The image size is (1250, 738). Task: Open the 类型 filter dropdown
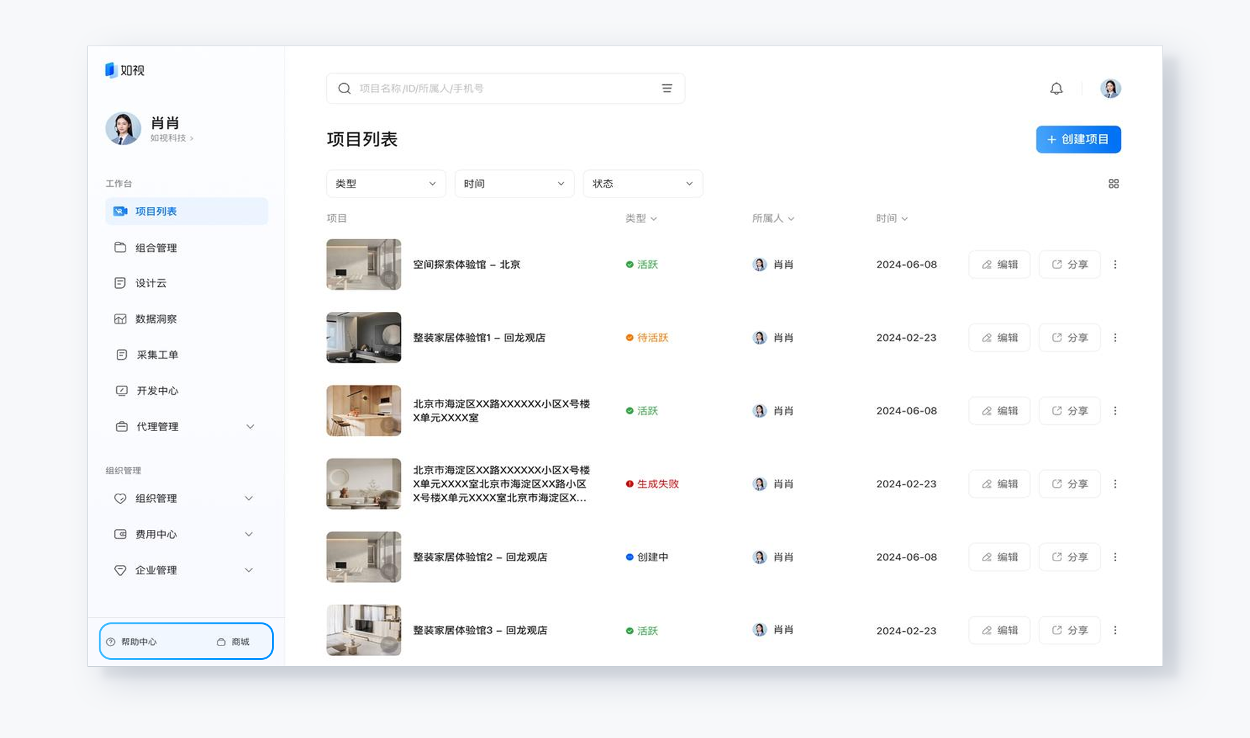pyautogui.click(x=386, y=184)
